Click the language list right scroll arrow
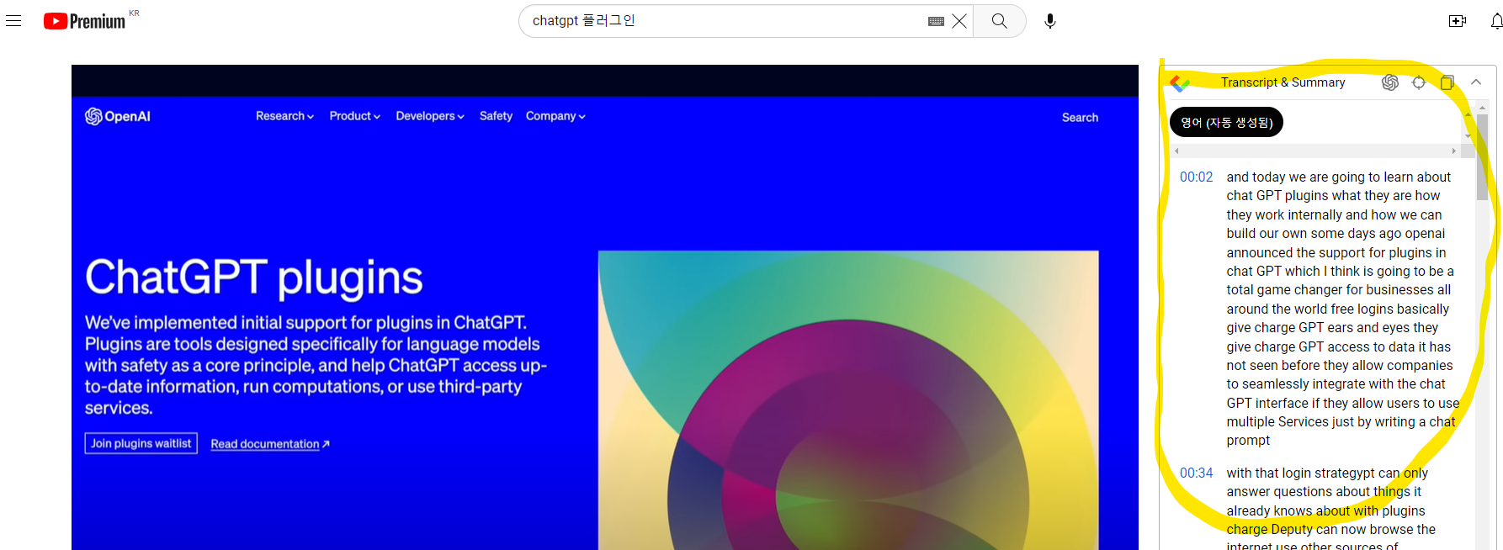1503x550 pixels. coord(1453,151)
